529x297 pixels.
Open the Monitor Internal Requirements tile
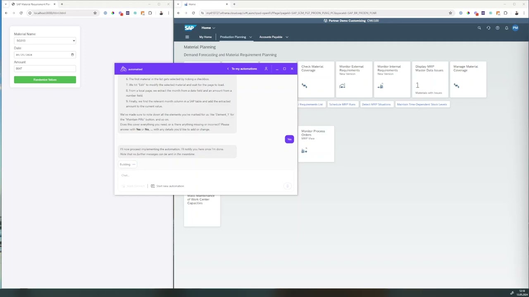coord(392,79)
